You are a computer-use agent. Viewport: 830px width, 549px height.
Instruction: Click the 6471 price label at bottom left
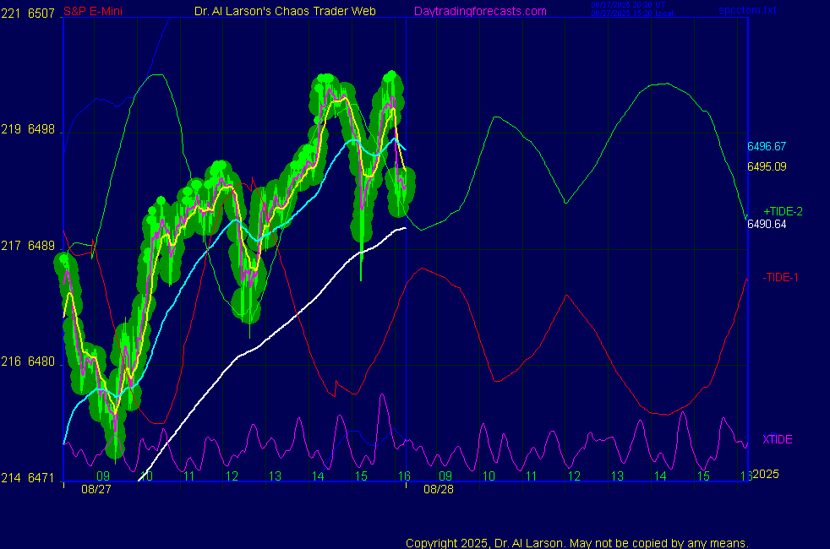(x=41, y=478)
